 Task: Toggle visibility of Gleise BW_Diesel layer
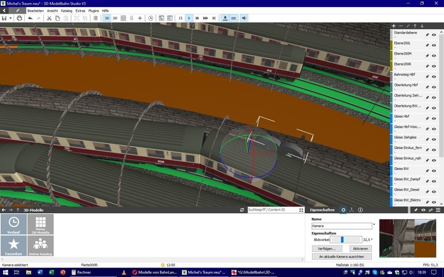(x=434, y=192)
